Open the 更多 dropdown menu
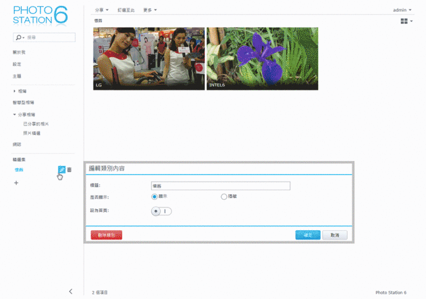Screen dimensions: 426x299 (150, 10)
